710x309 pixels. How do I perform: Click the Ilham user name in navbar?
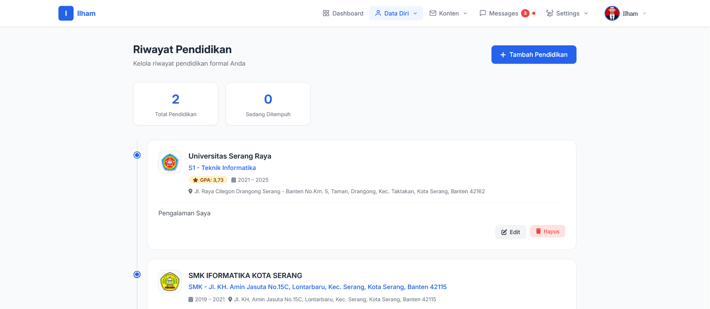[630, 14]
